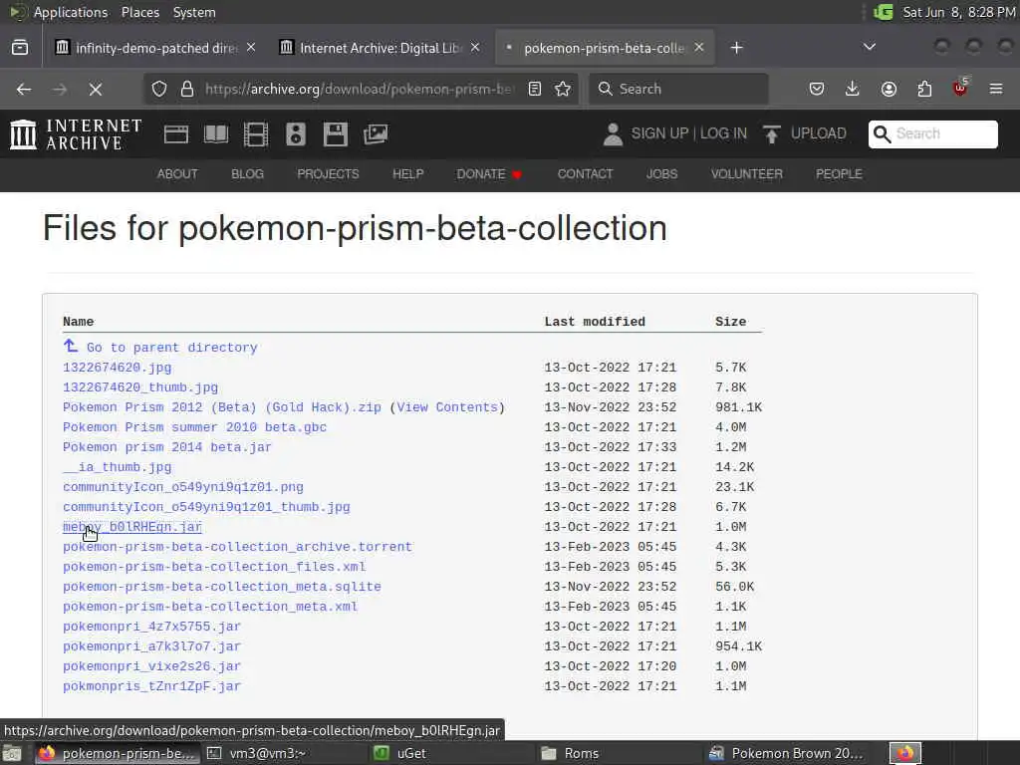Viewport: 1020px width, 765px height.
Task: Open the Internet Archive home logo
Action: pos(76,134)
